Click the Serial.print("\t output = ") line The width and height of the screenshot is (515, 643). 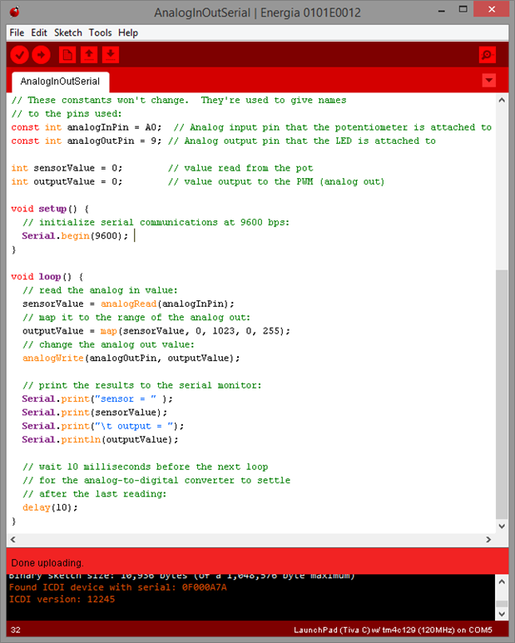103,426
